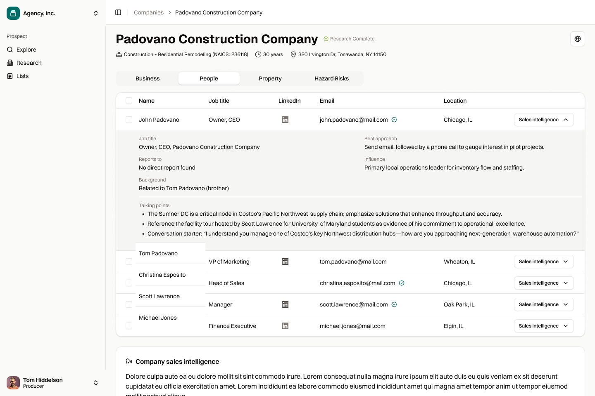Image resolution: width=595 pixels, height=396 pixels.
Task: Select the Finance Executive row checkbox
Action: [129, 326]
